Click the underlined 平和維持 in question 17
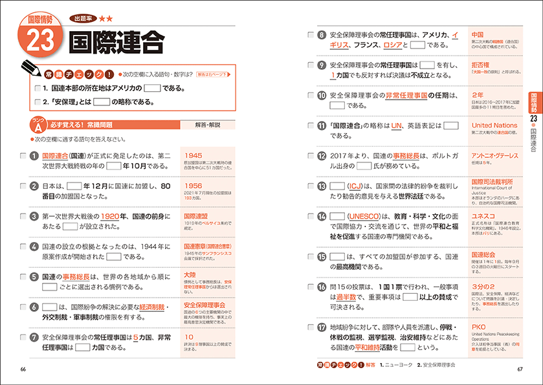 [x=368, y=347]
